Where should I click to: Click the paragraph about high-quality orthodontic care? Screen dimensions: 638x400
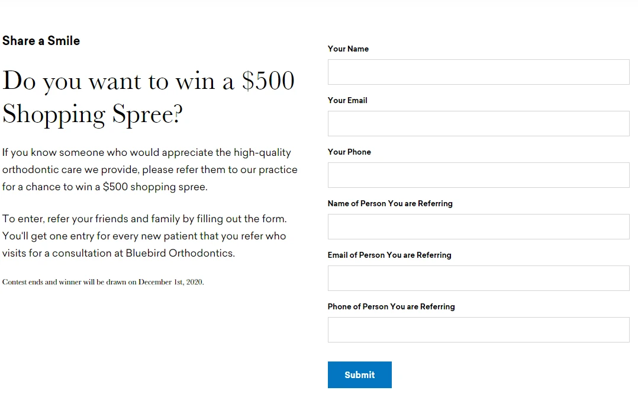pyautogui.click(x=149, y=169)
